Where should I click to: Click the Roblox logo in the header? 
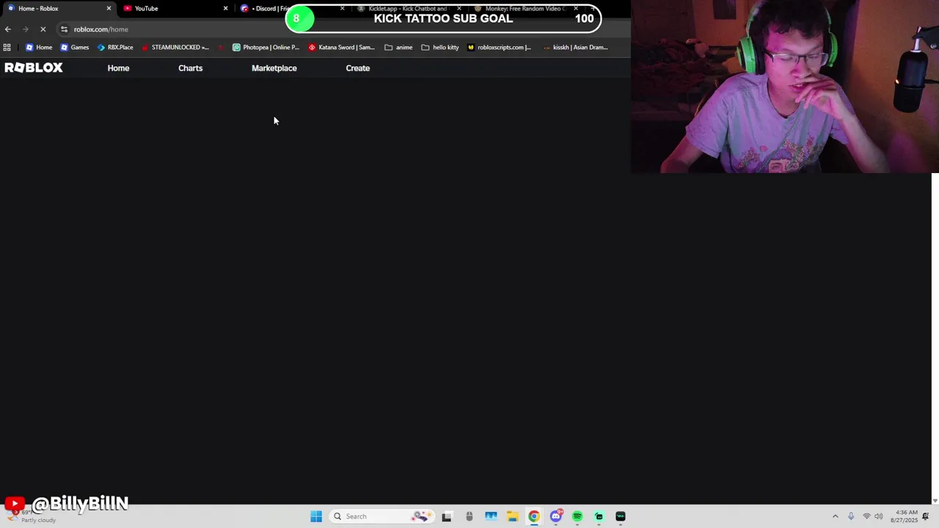point(34,67)
